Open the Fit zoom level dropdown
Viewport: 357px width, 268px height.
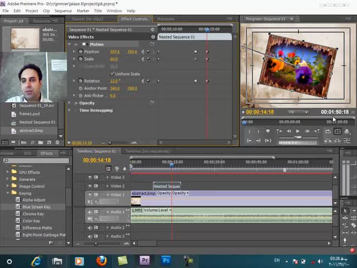pyautogui.click(x=298, y=112)
